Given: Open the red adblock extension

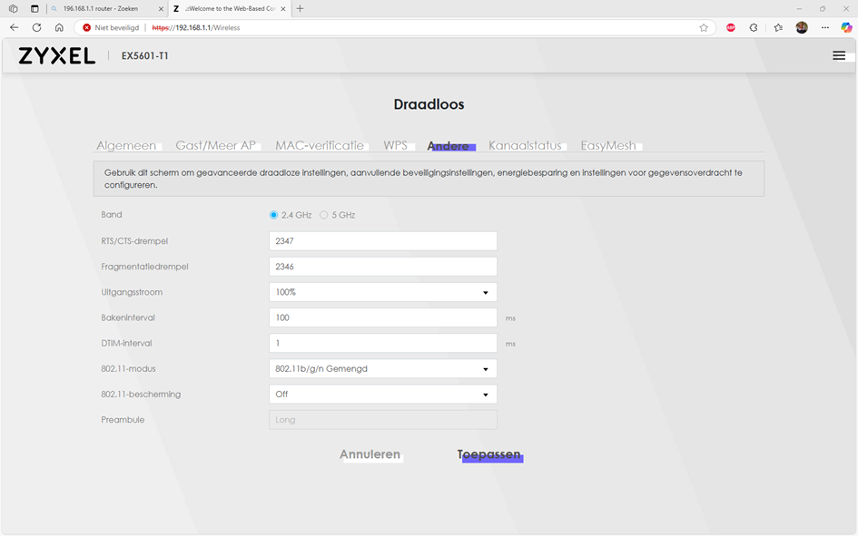Looking at the screenshot, I should tap(731, 27).
